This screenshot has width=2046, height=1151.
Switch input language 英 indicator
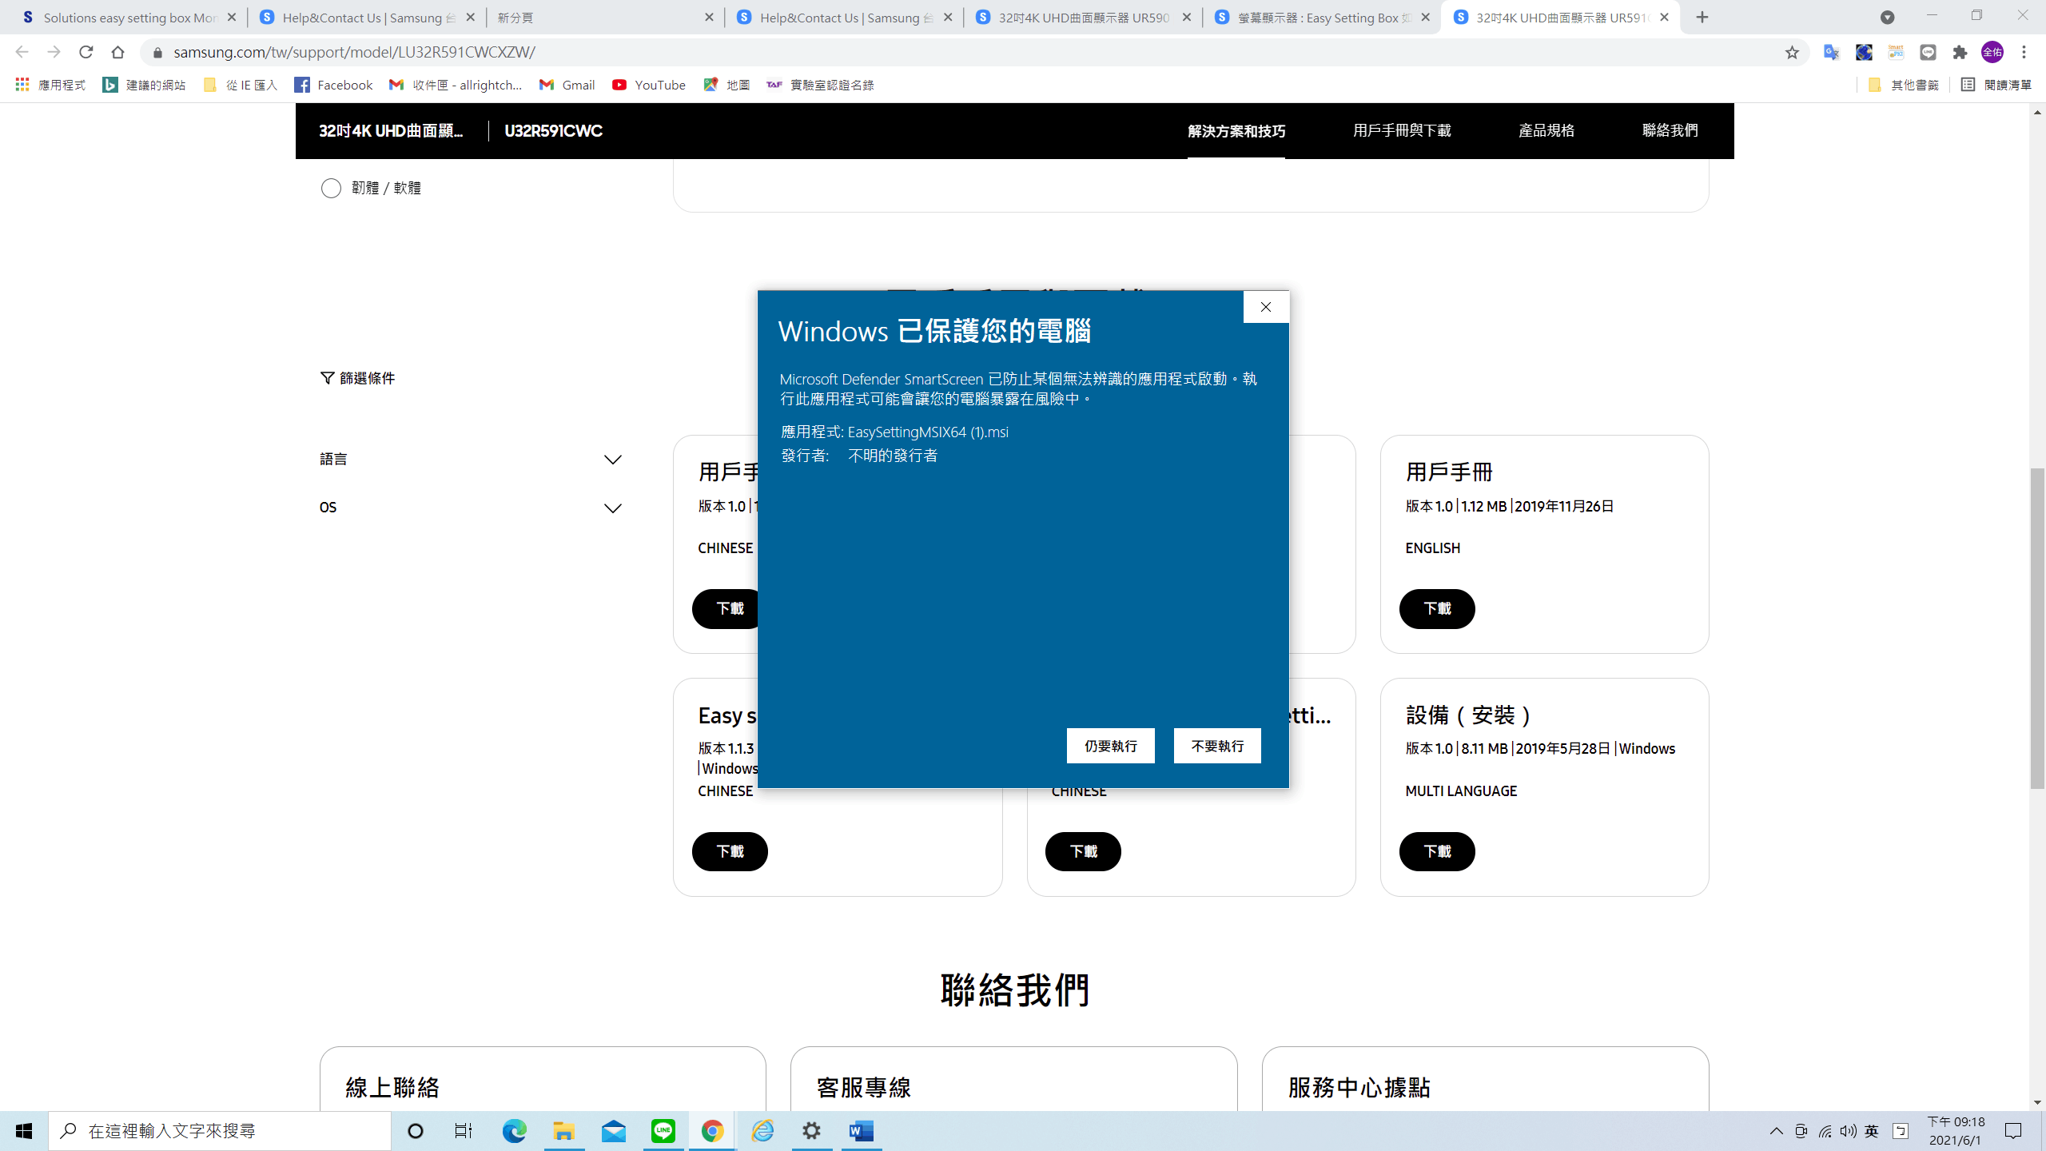(1872, 1131)
